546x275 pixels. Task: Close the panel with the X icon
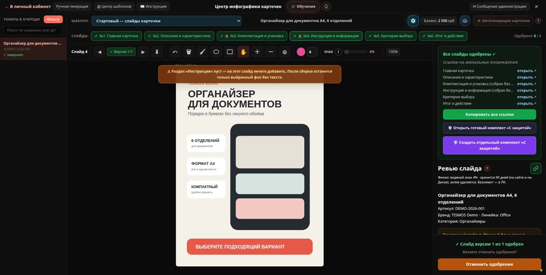coord(536,6)
